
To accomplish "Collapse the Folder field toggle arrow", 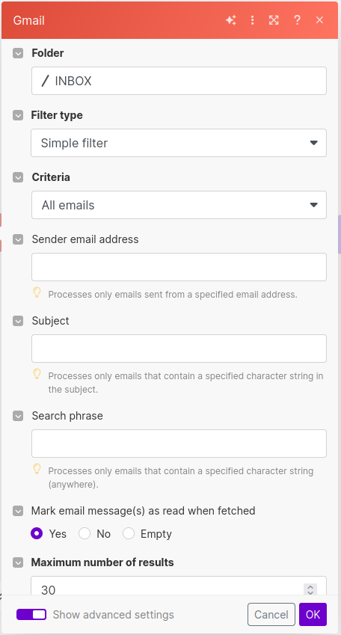I will click(18, 53).
